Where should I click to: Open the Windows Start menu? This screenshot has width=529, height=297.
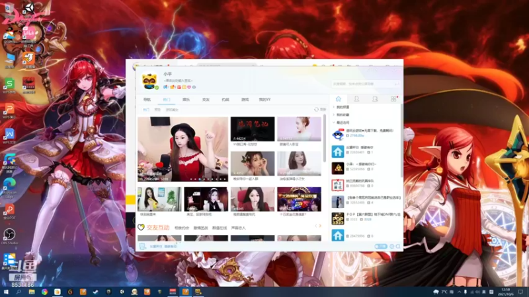click(x=5, y=292)
